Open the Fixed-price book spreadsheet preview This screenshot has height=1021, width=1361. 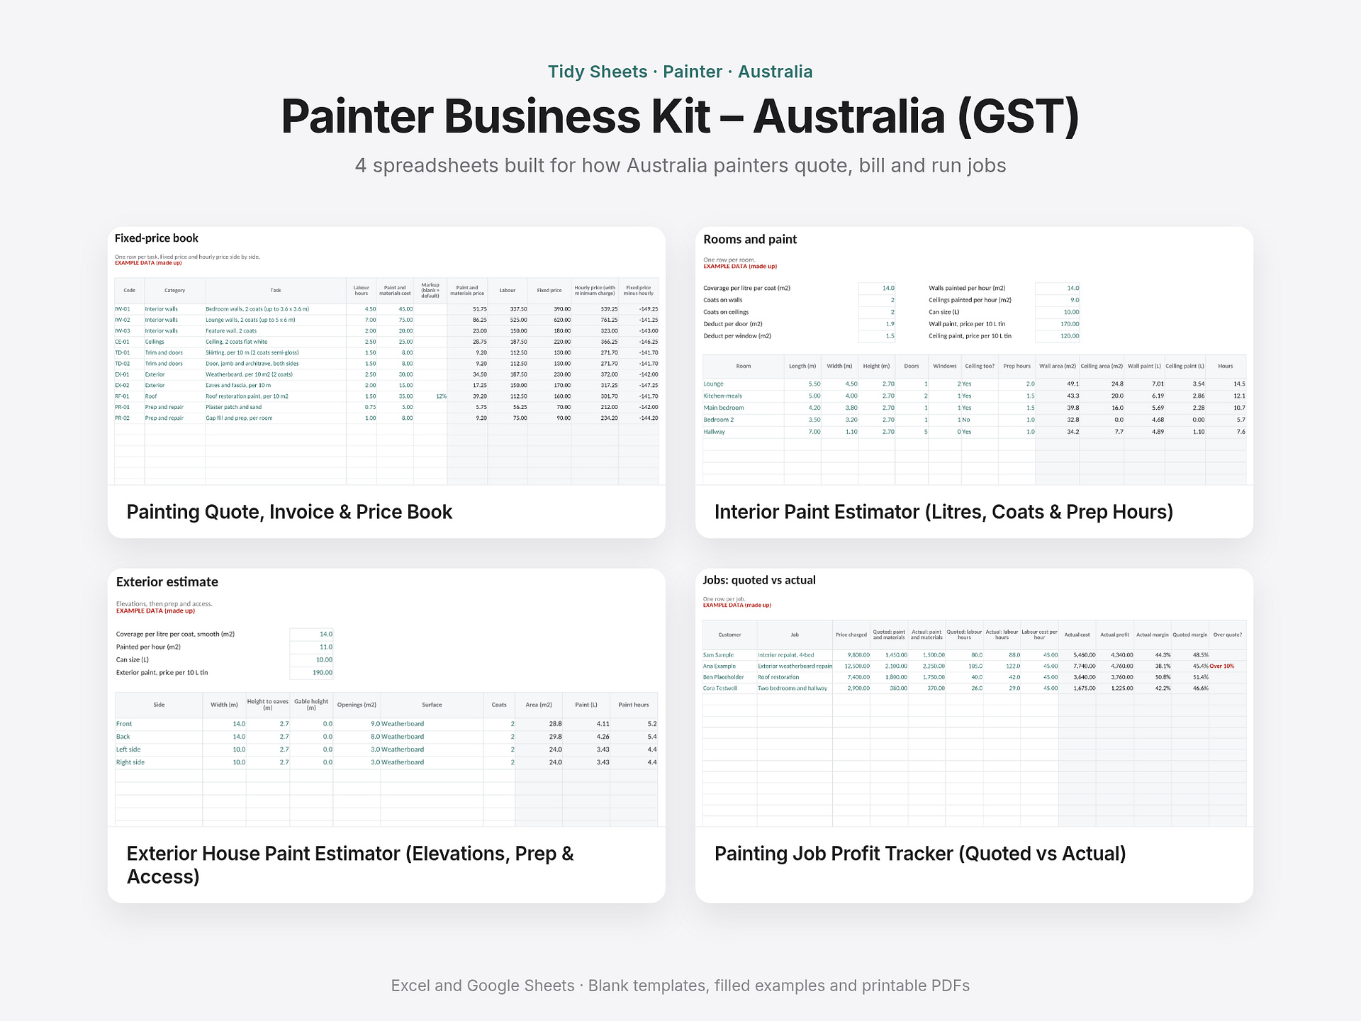(386, 356)
